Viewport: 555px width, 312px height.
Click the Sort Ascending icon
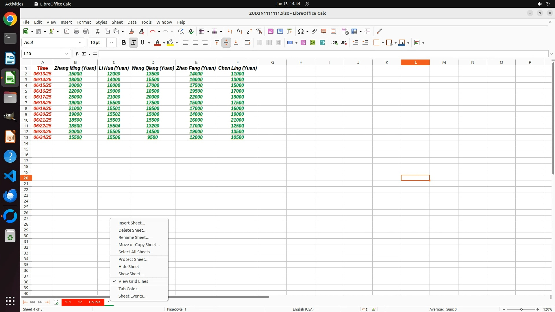click(x=239, y=31)
